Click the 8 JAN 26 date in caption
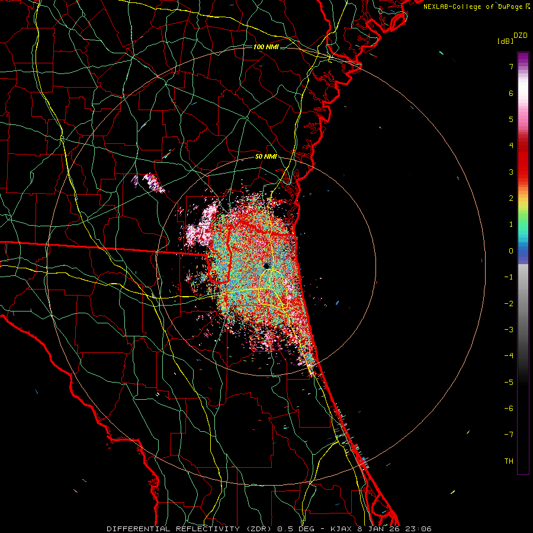533x533 pixels. pos(380,529)
